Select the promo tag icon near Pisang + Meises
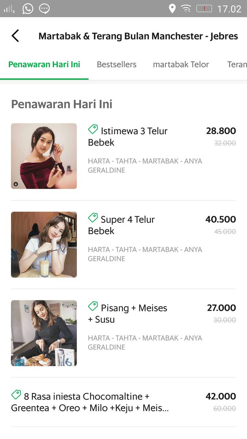This screenshot has height=439, width=247. 93,307
